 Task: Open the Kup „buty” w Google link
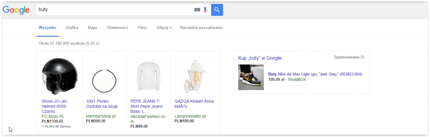click(x=260, y=58)
